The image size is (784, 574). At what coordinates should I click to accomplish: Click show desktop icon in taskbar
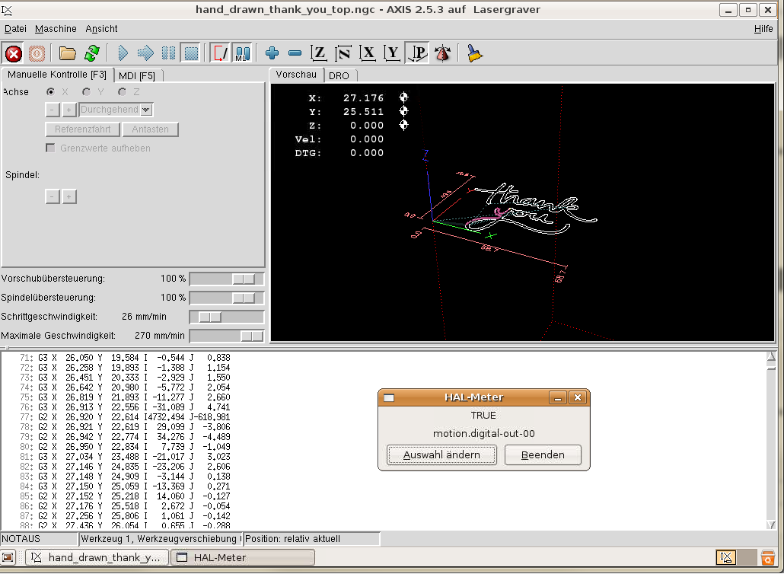click(x=8, y=557)
